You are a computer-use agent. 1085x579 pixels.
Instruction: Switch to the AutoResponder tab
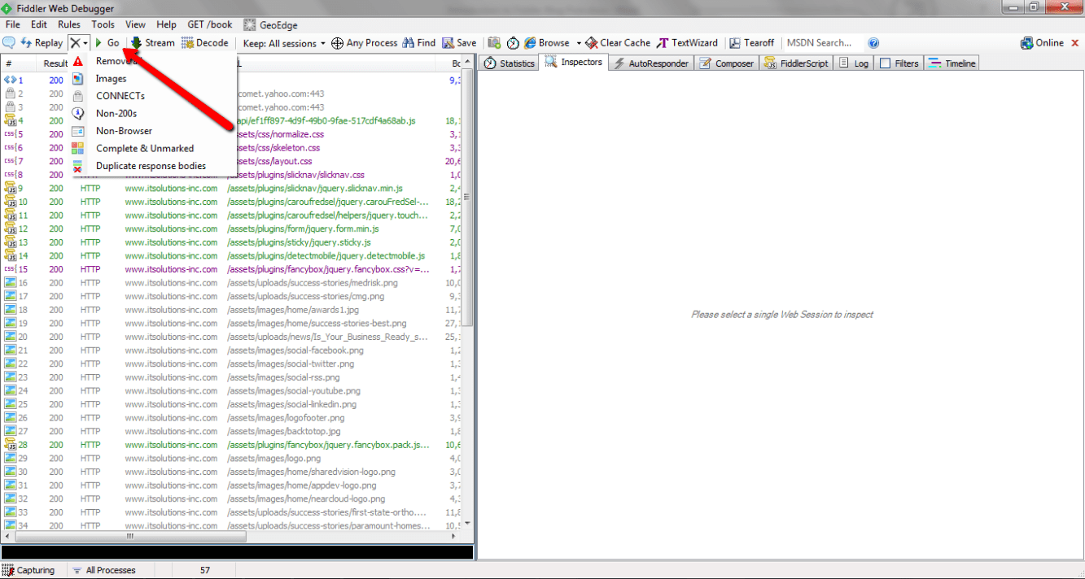coord(650,63)
